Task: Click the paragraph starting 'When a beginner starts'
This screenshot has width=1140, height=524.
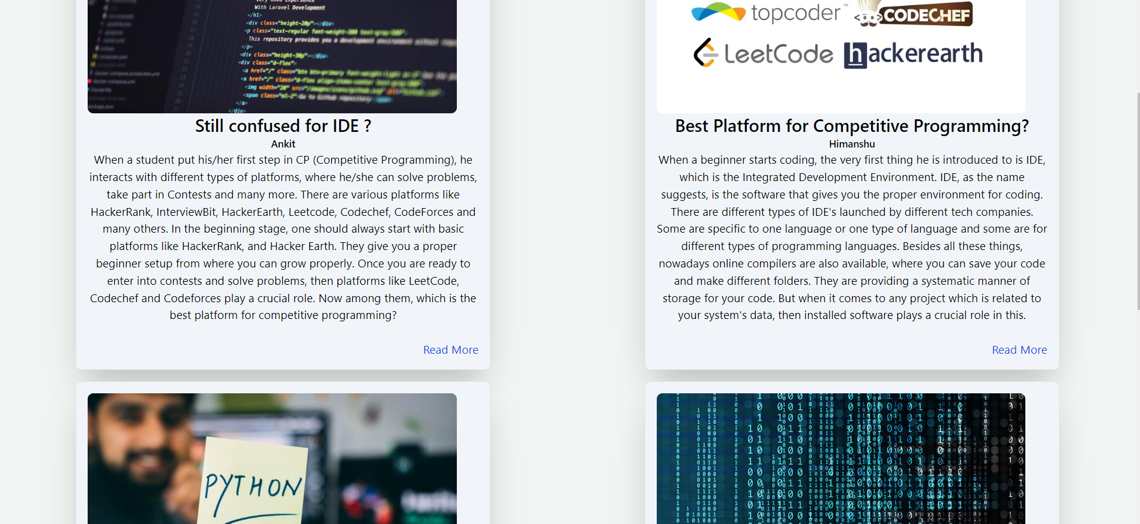Action: (852, 237)
